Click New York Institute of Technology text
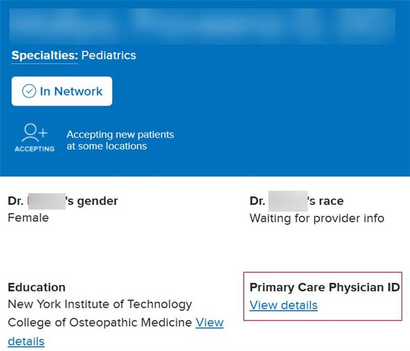 (x=99, y=304)
